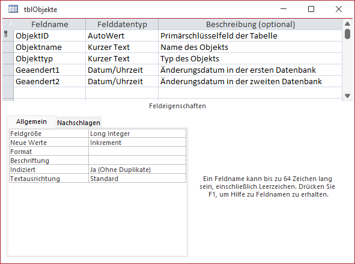Click scrollbar down arrow in field list

pos(348,96)
